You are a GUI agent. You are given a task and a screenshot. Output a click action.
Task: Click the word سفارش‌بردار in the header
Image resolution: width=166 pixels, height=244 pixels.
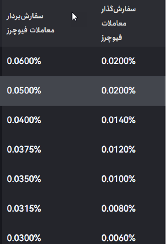coord(25,16)
